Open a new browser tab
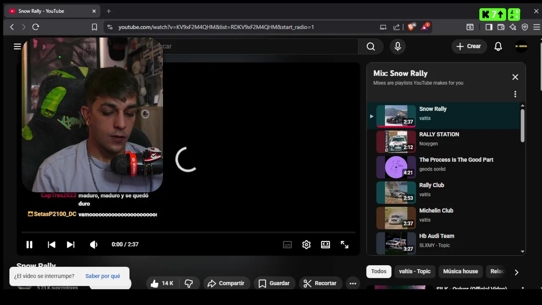The width and height of the screenshot is (542, 305). pyautogui.click(x=109, y=11)
